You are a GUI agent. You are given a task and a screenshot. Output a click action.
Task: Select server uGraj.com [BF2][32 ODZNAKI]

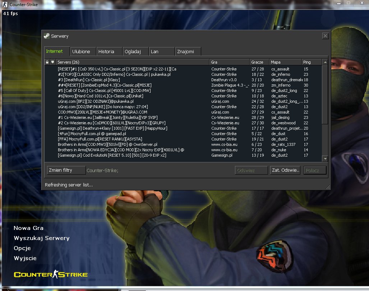[x=183, y=101]
